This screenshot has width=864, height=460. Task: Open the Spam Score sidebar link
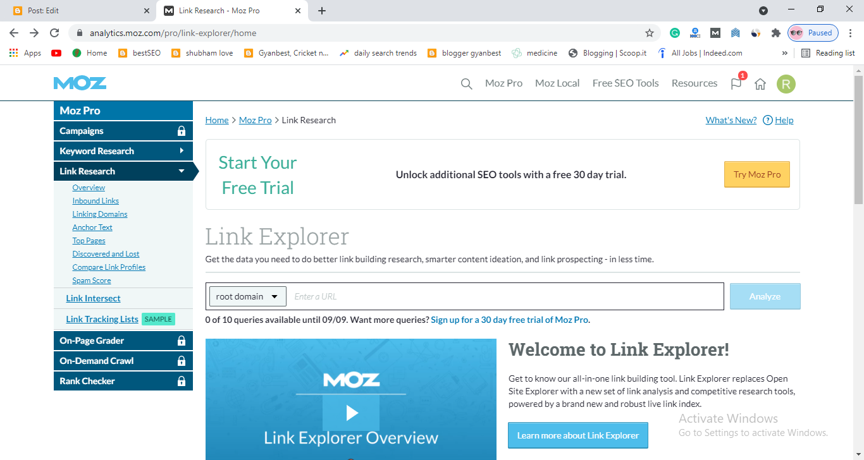click(92, 281)
